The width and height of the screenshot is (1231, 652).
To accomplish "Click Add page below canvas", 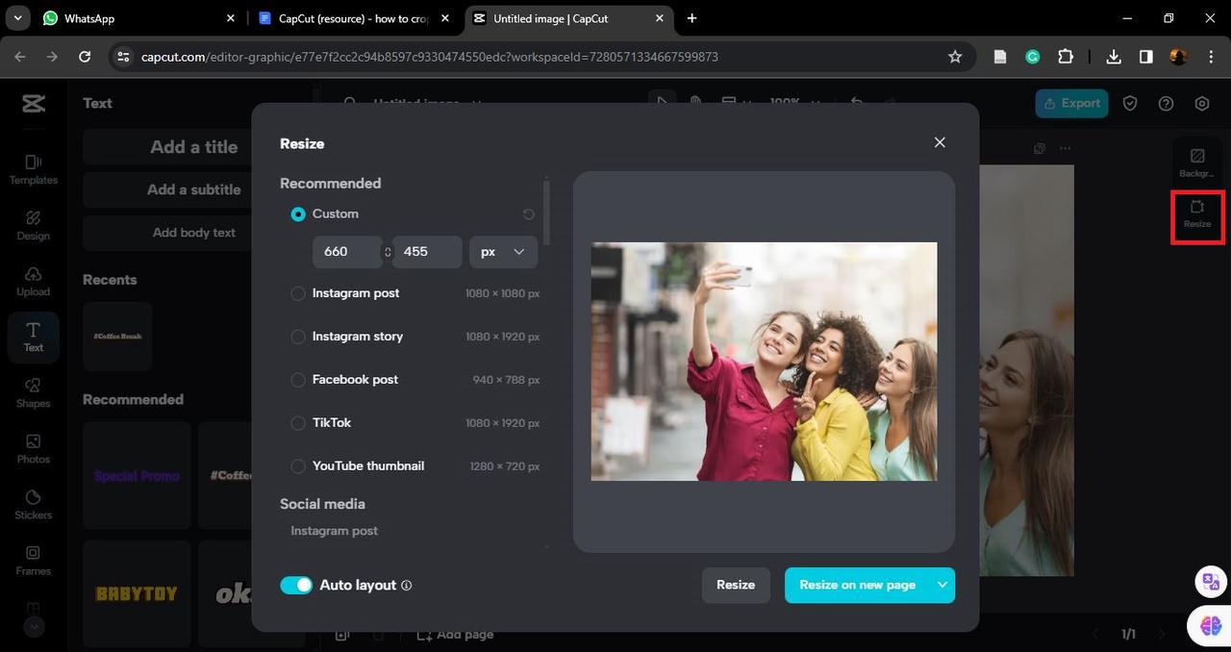I will (455, 635).
